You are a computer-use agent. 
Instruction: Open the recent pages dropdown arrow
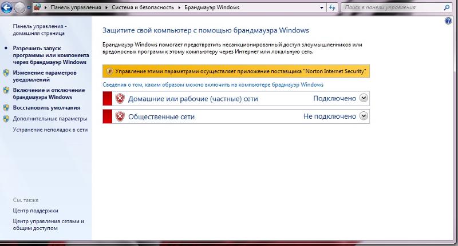pos(29,8)
